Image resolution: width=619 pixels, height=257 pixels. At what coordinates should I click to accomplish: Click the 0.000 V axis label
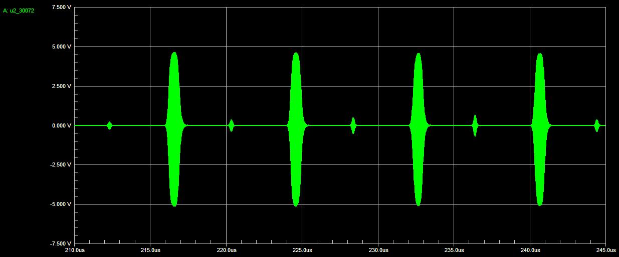coord(62,126)
